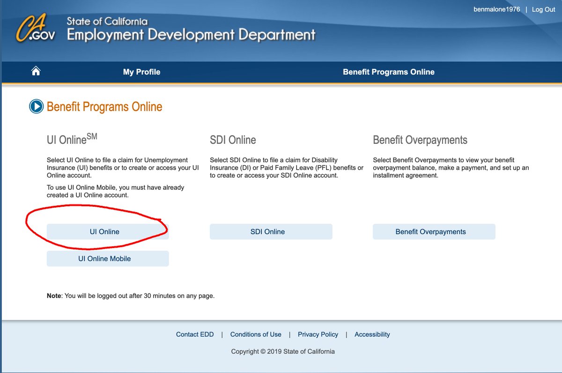Click the SDI Online section heading
Image resolution: width=562 pixels, height=373 pixels.
pos(233,140)
